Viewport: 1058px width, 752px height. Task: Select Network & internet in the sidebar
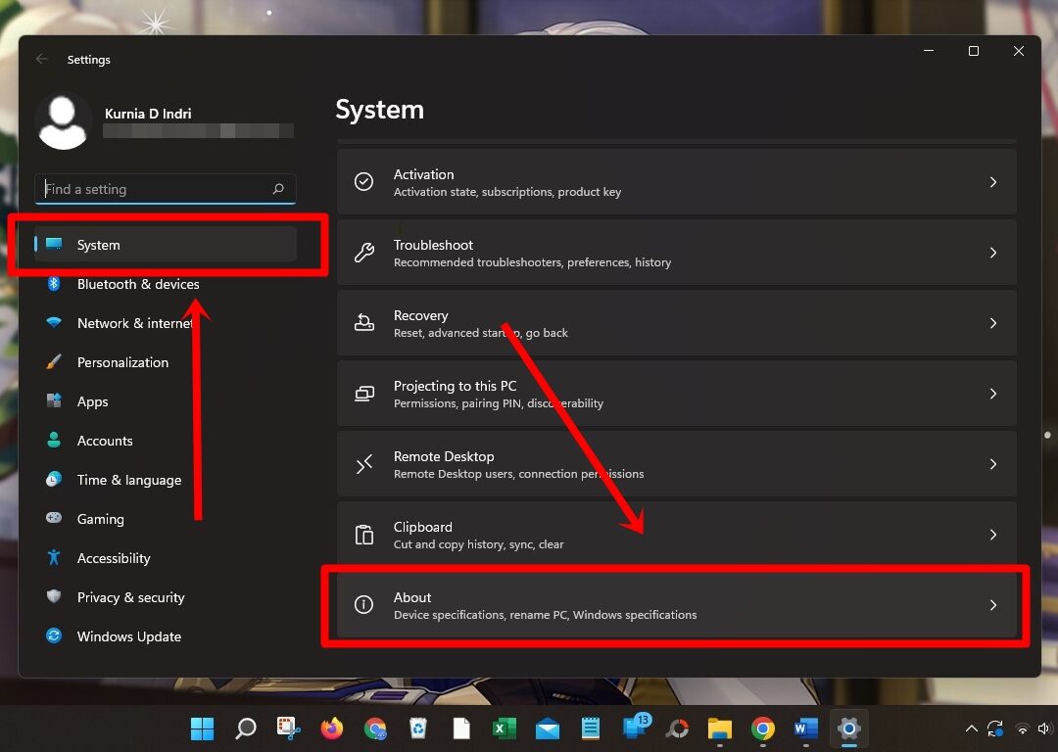134,323
